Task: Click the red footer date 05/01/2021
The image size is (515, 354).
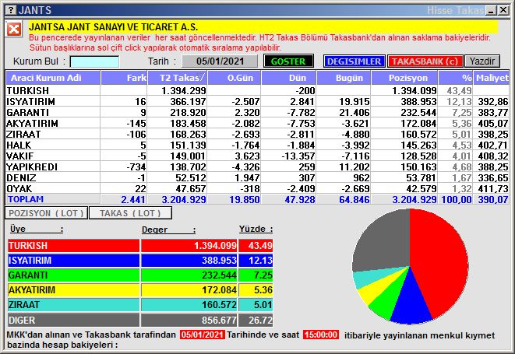Action: [x=203, y=335]
